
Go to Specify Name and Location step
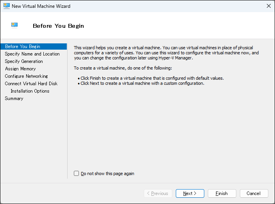click(32, 54)
